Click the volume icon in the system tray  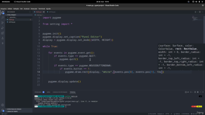[x=196, y=2]
